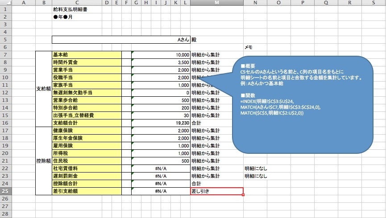The image size is (386, 218).
Task: Click 明細から集計 note in the 基本給 row
Action: click(x=206, y=55)
